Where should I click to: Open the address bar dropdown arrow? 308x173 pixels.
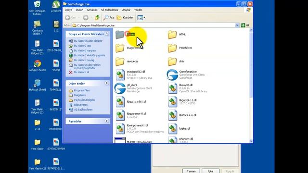click(x=237, y=25)
